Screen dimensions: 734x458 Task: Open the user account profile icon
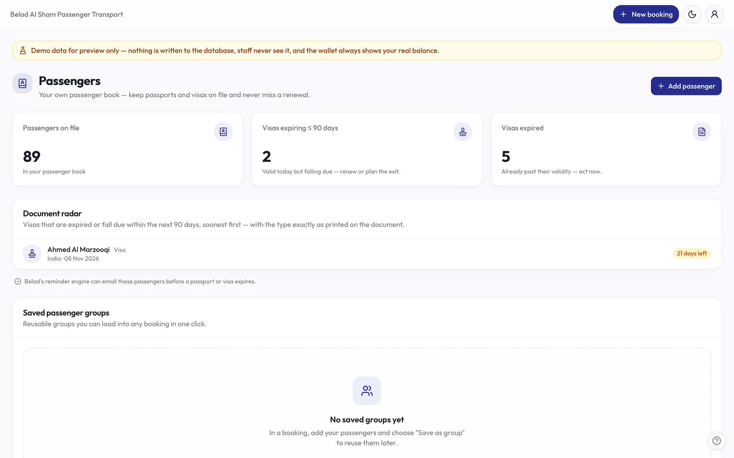(x=714, y=14)
